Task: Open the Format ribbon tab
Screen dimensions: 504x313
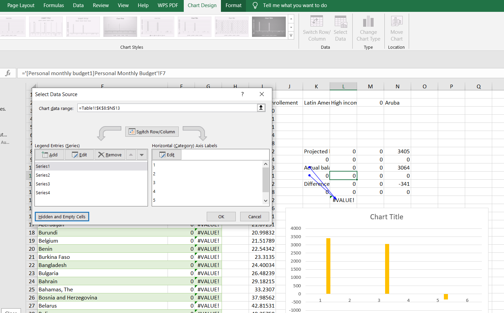Action: [x=233, y=5]
